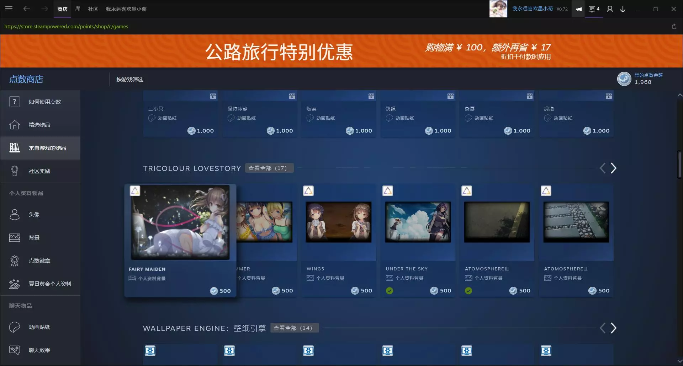Open chat messages showing 4 unread
Viewport: 683px width, 366px height.
(594, 9)
